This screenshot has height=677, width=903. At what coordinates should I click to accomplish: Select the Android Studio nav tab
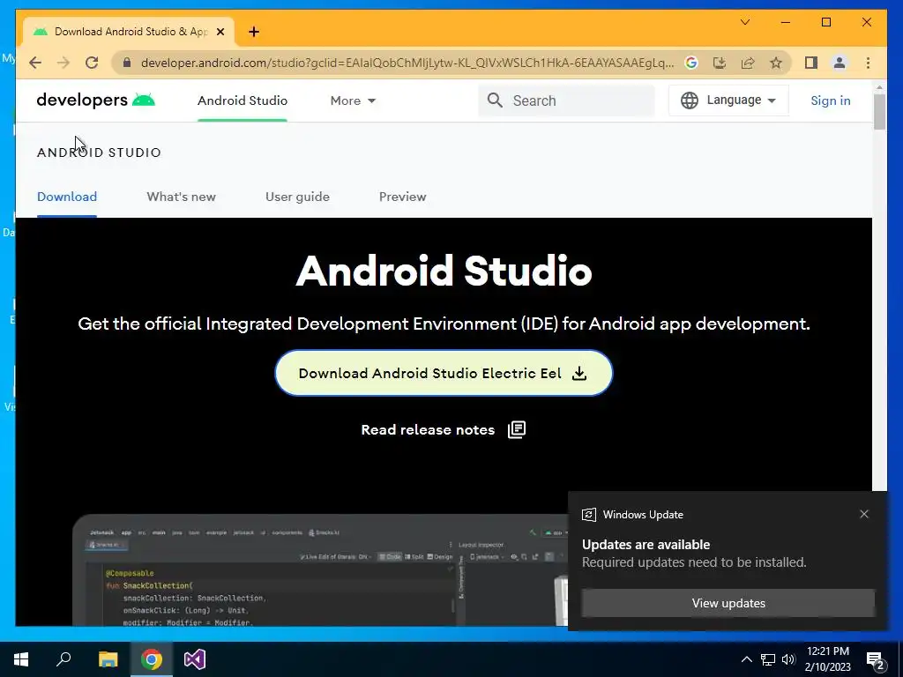[x=243, y=100]
